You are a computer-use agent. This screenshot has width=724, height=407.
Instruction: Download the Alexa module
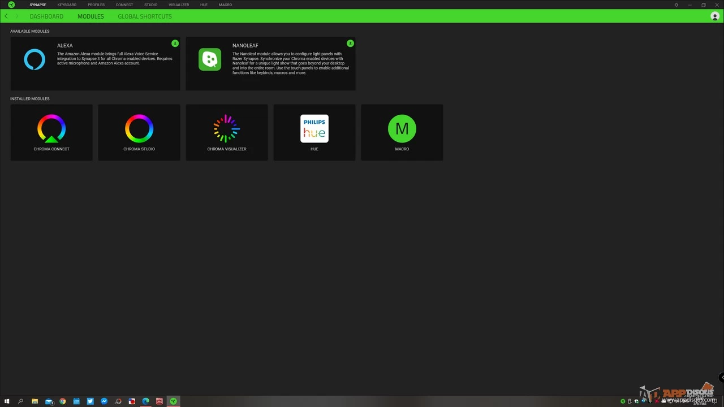tap(175, 44)
